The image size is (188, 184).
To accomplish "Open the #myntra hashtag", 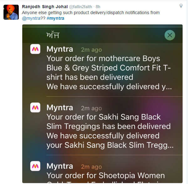I will pyautogui.click(x=55, y=18).
